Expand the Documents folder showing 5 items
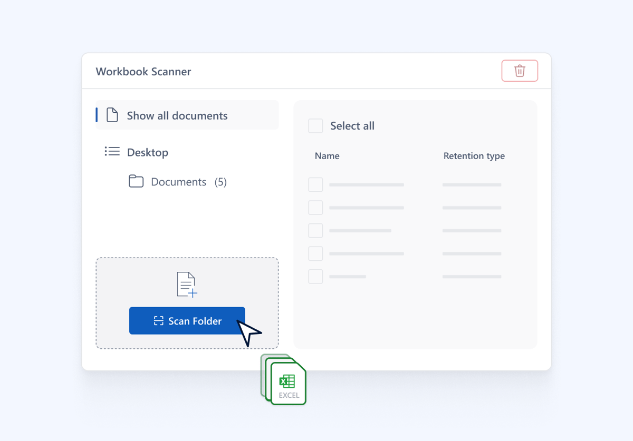 tap(179, 181)
